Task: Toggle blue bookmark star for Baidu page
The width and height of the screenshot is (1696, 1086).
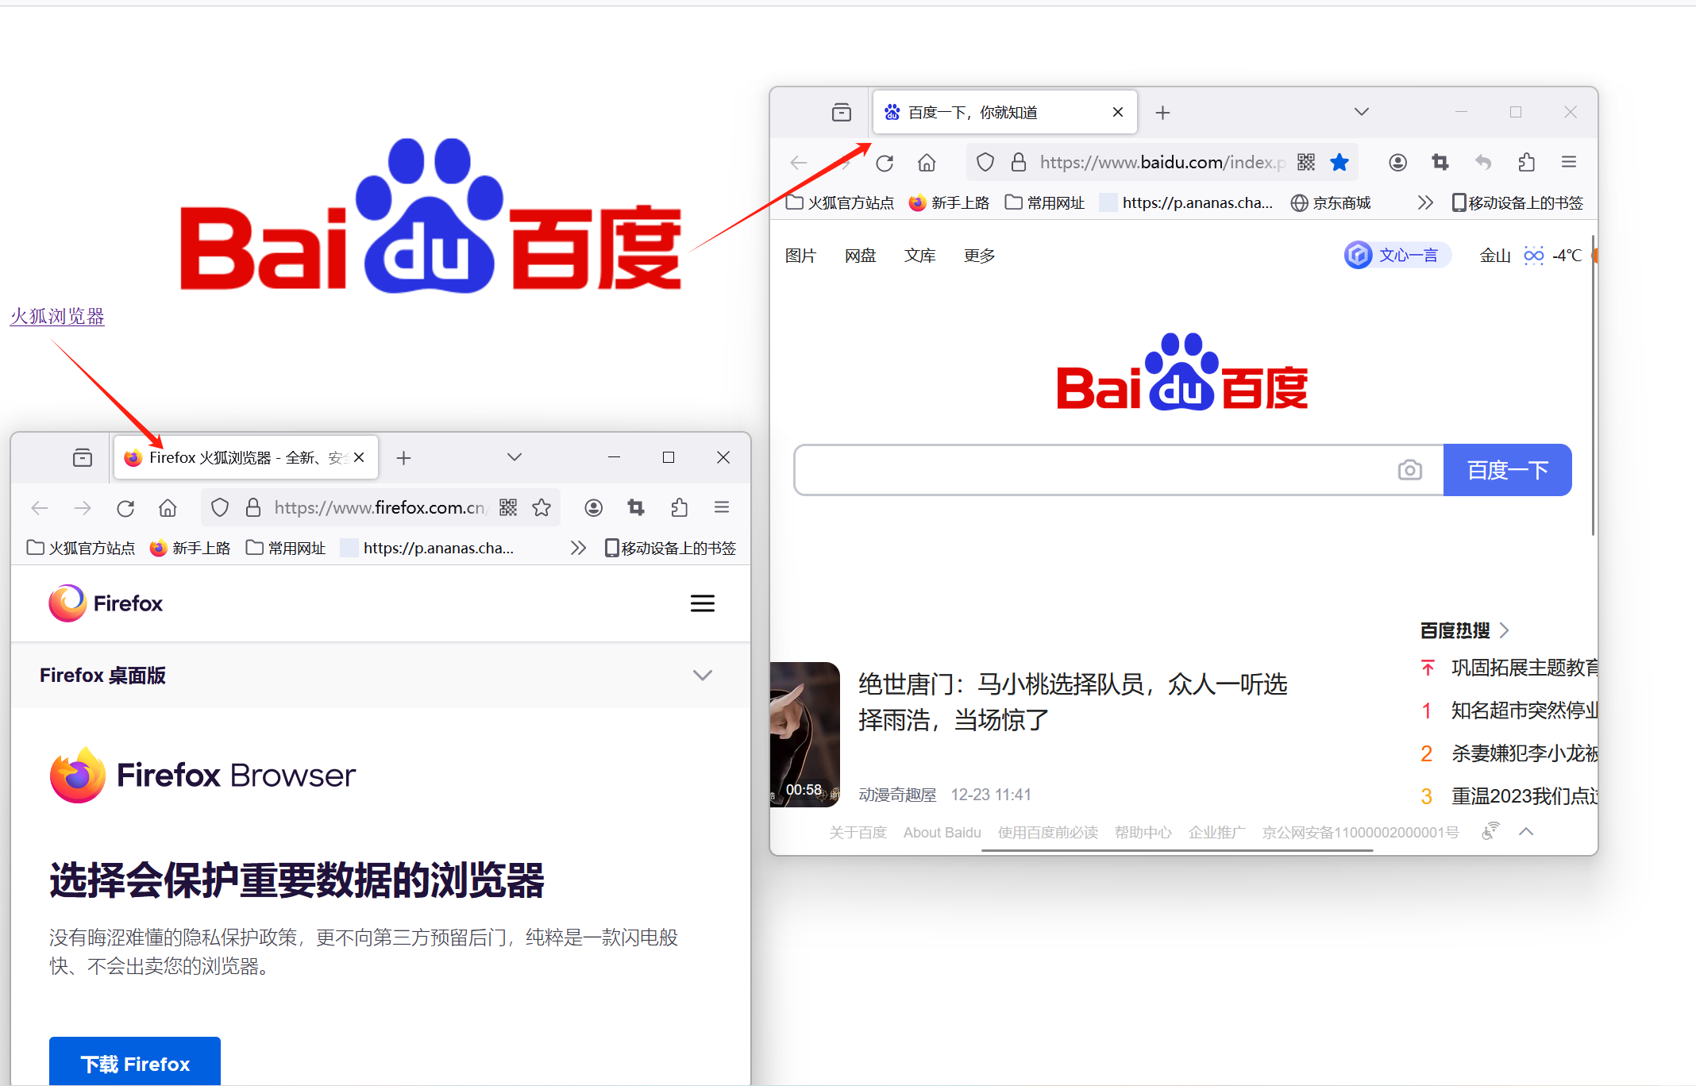Action: 1339,163
